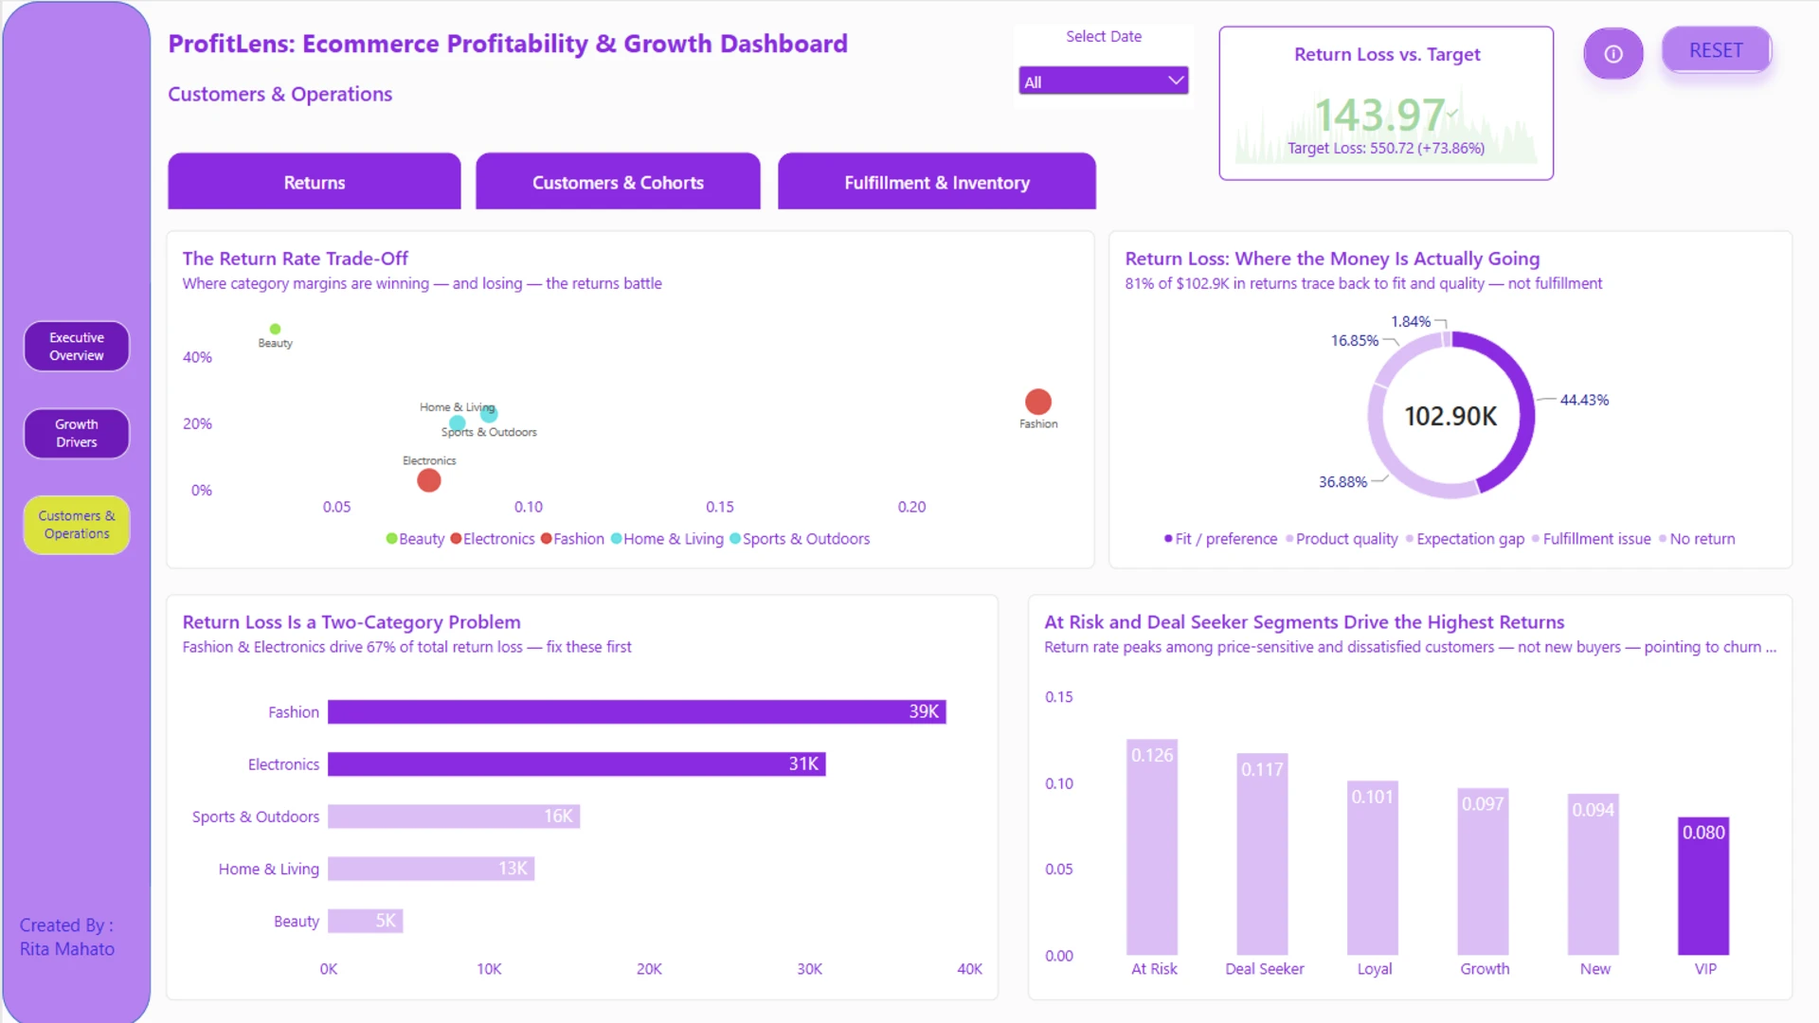
Task: Select the Home & Living 13K bar
Action: pos(431,868)
